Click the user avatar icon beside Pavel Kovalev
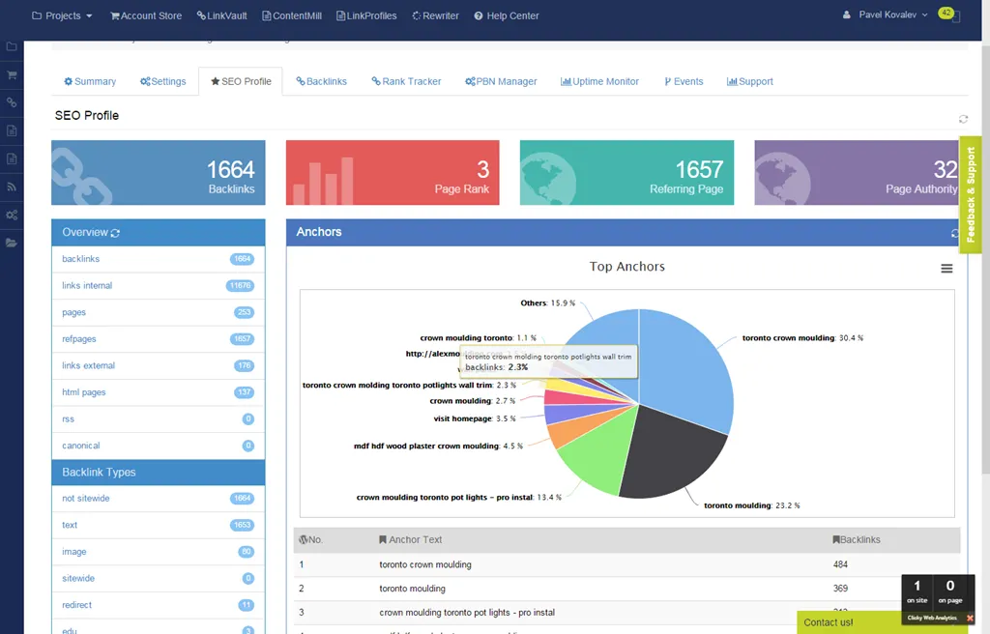The height and width of the screenshot is (634, 990). click(846, 14)
